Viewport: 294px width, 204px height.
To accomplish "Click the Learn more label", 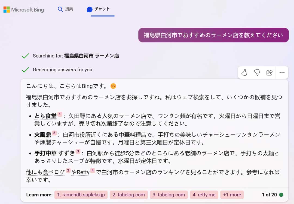I will click(x=39, y=195).
